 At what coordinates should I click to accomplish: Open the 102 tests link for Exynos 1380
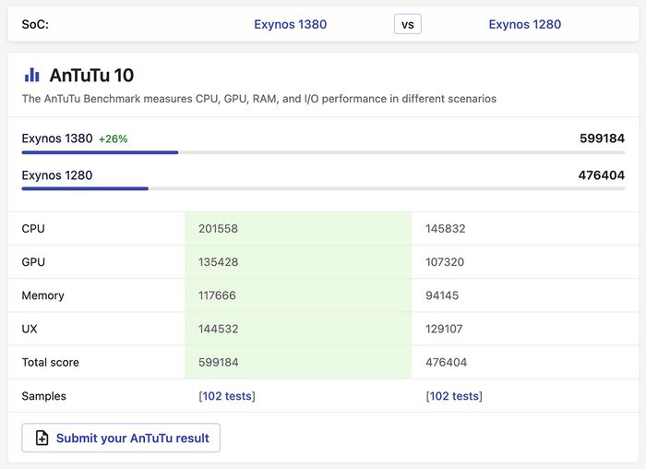pos(227,396)
